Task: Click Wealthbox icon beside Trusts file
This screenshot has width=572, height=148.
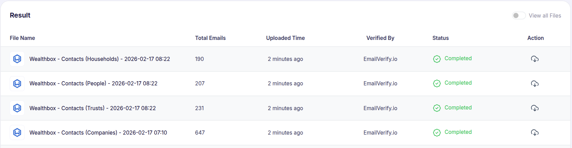Action: coord(17,108)
